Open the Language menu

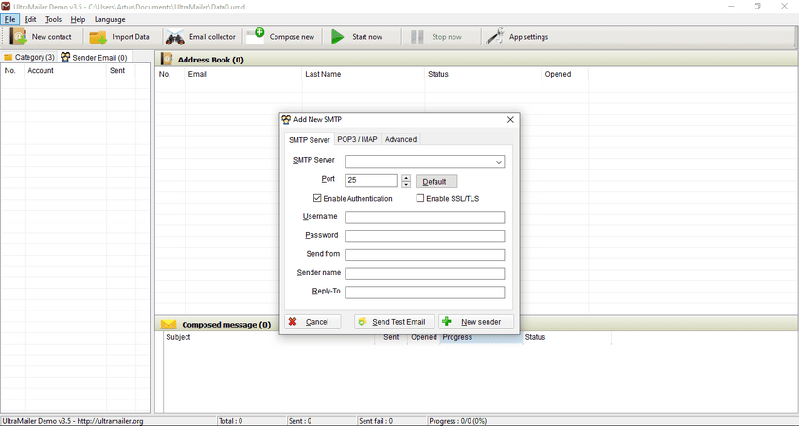[110, 19]
